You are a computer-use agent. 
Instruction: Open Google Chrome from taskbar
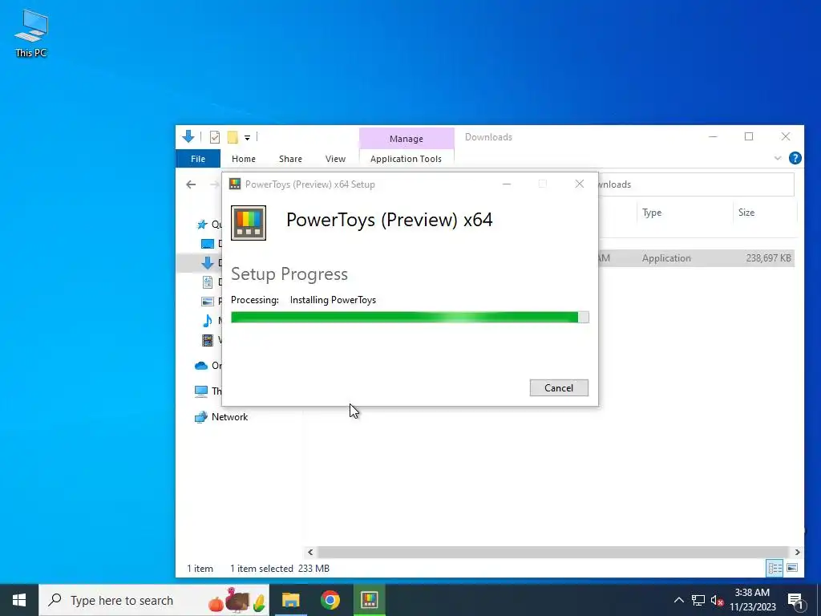point(330,600)
